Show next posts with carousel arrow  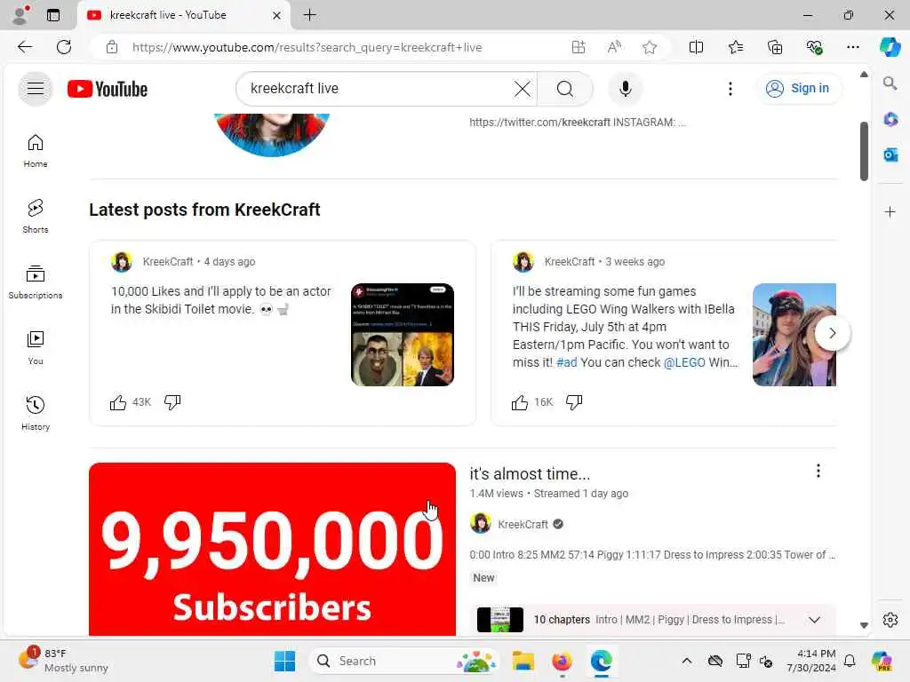click(832, 333)
